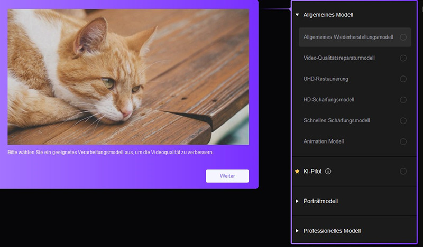The height and width of the screenshot is (247, 423).
Task: Click the Allgemeines Modell header text
Action: point(328,15)
